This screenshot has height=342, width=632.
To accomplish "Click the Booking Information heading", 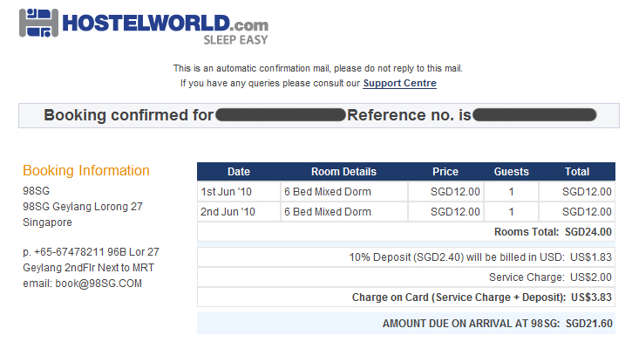I will (85, 171).
